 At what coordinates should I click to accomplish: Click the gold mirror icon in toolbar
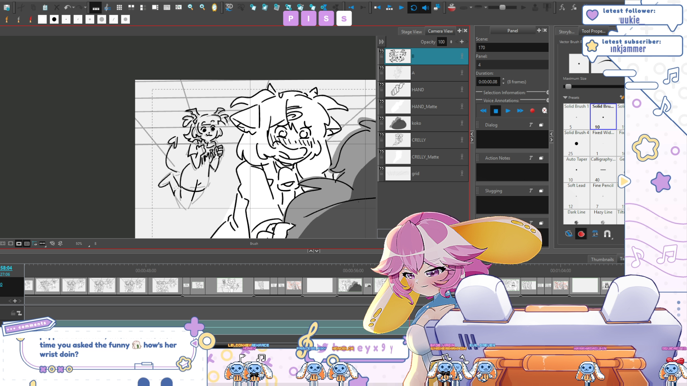214,7
